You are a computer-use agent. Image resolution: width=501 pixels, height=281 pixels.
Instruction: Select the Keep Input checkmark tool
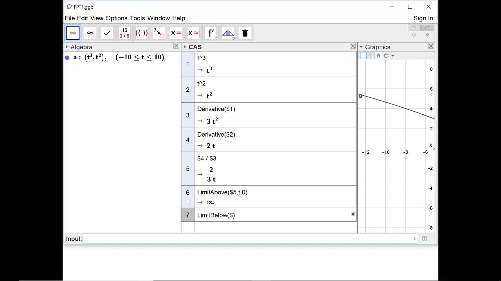point(107,33)
